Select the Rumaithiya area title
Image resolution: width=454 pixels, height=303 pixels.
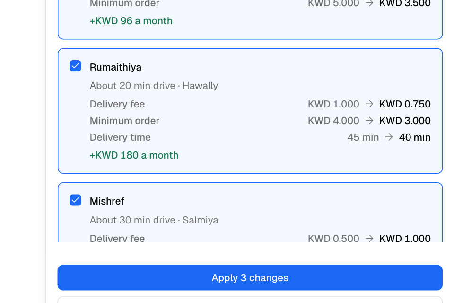tap(115, 67)
